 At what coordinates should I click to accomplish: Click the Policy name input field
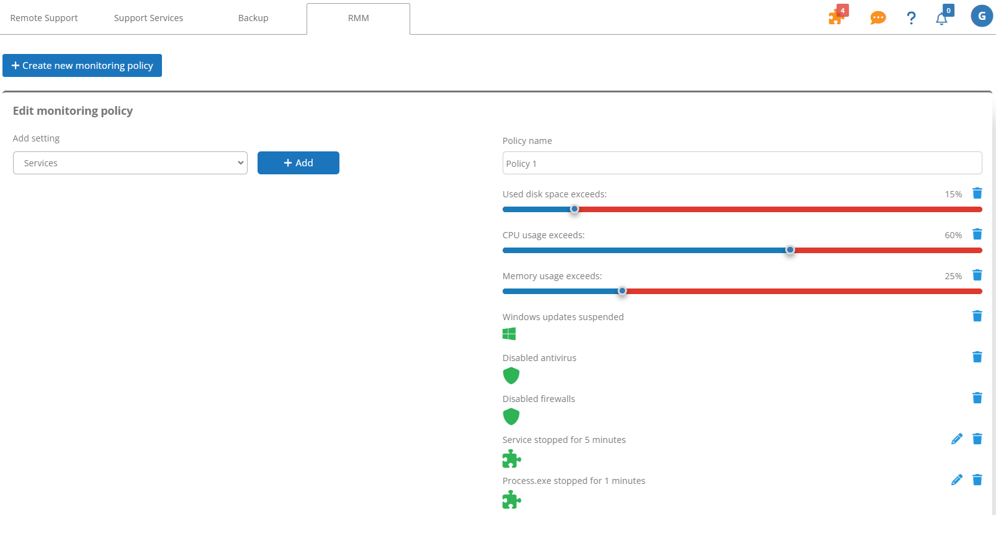click(742, 163)
